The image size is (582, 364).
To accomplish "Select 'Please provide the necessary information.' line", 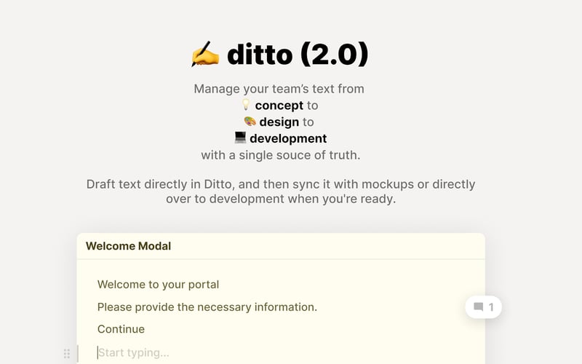I will (x=207, y=307).
